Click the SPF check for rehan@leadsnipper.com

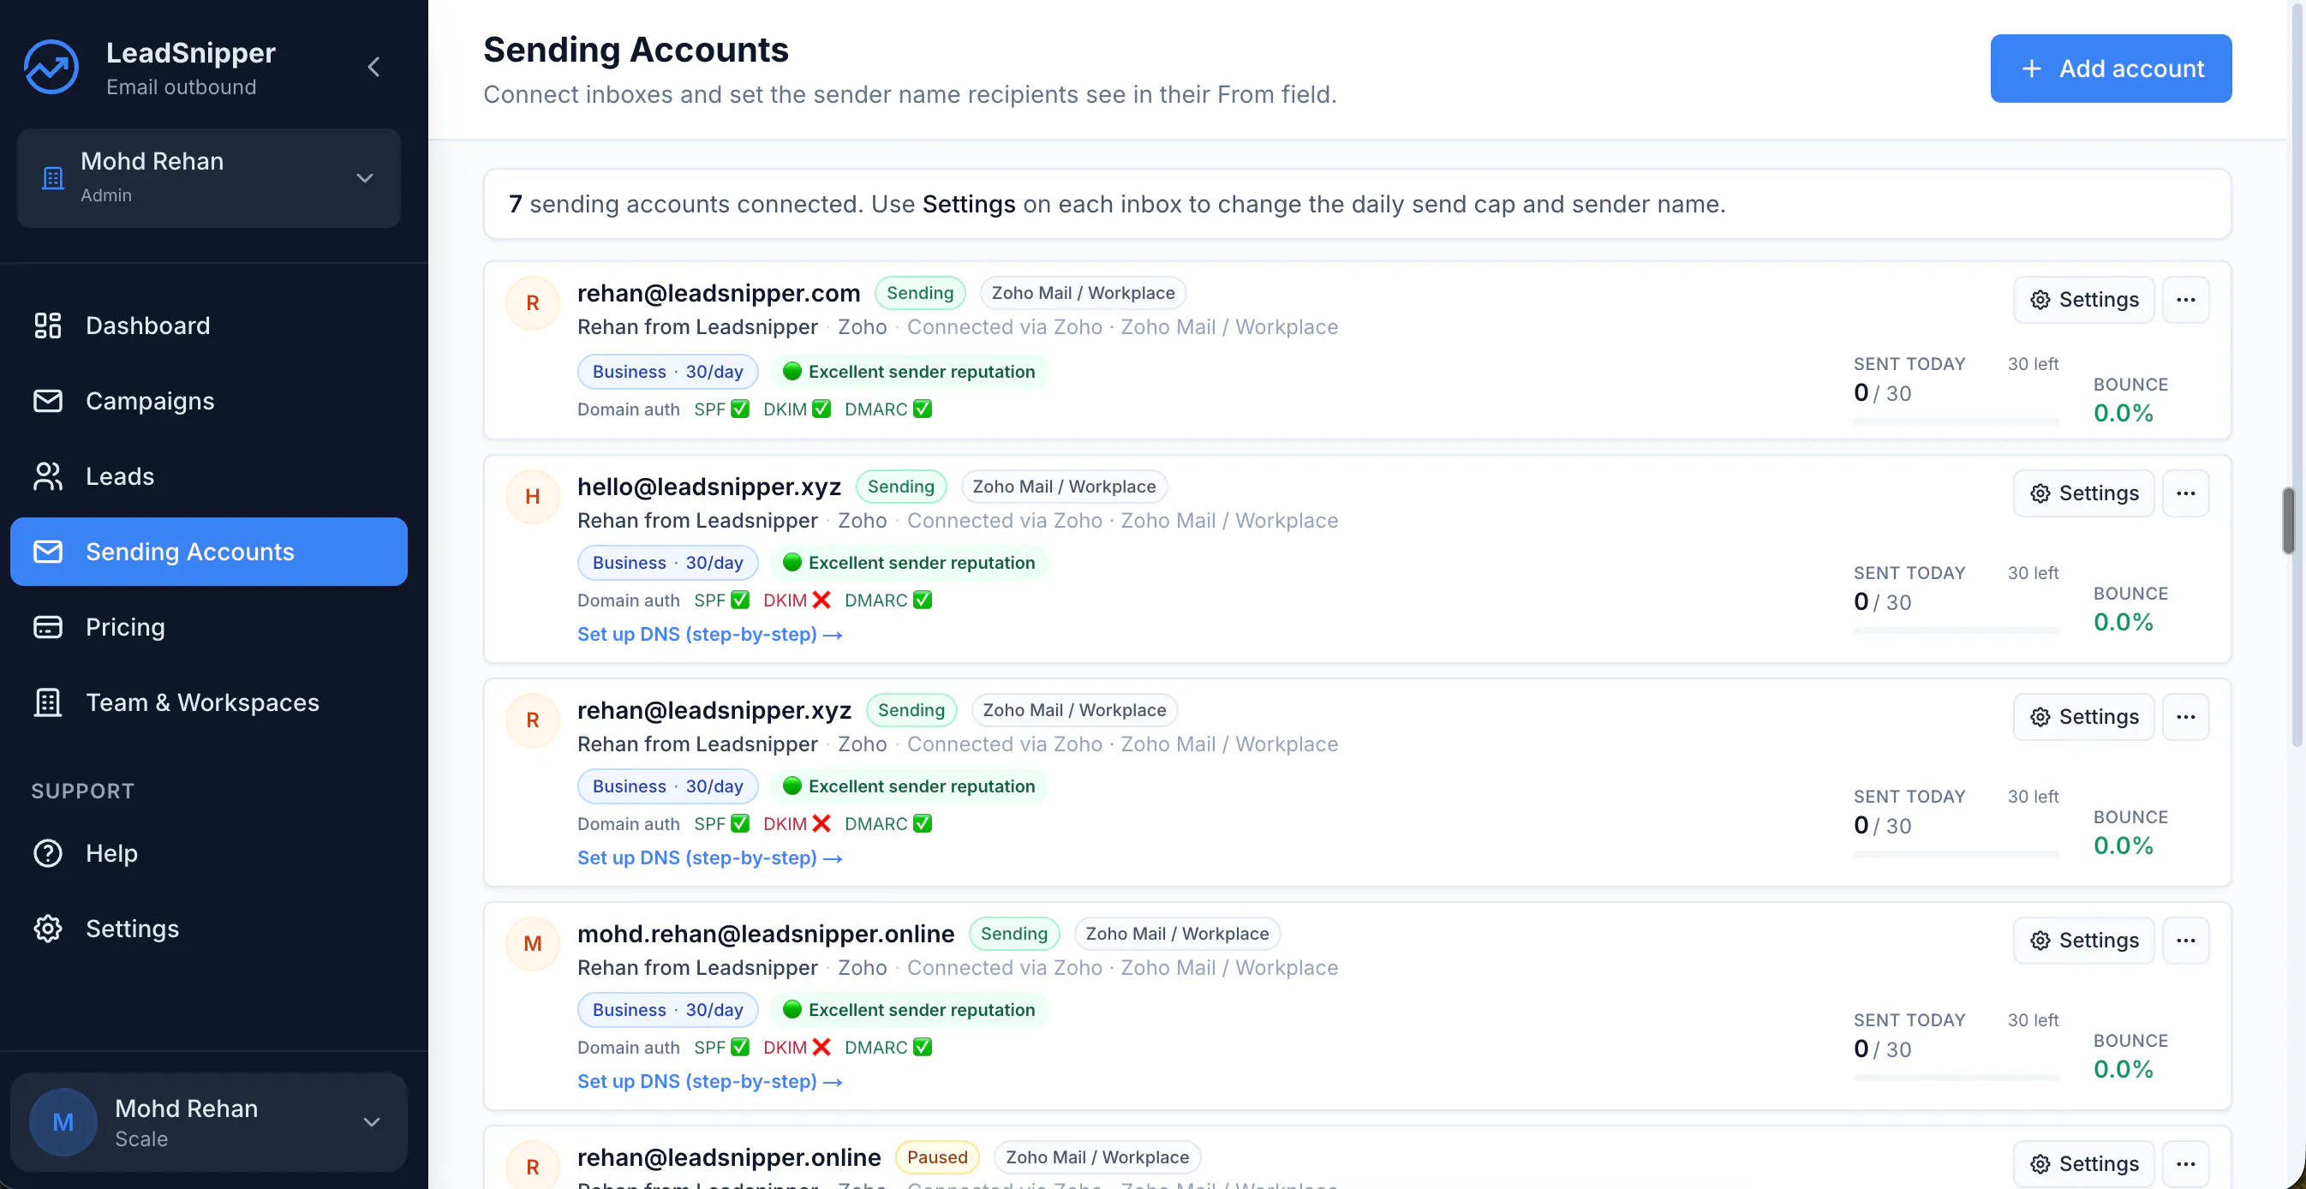point(739,409)
